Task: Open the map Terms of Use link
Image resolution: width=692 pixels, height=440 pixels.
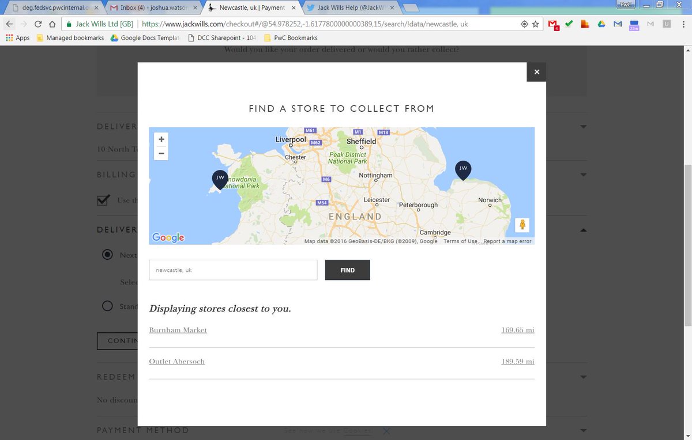Action: (460, 241)
